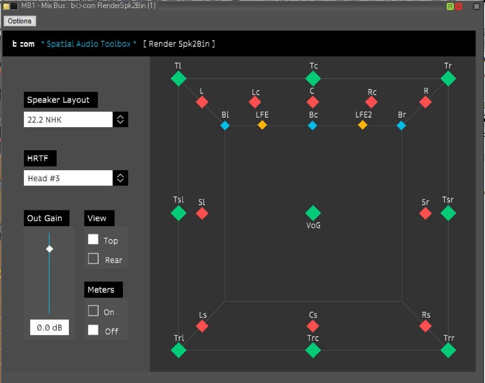The width and height of the screenshot is (485, 383).
Task: Select the VoG green speaker diamond
Action: (313, 213)
